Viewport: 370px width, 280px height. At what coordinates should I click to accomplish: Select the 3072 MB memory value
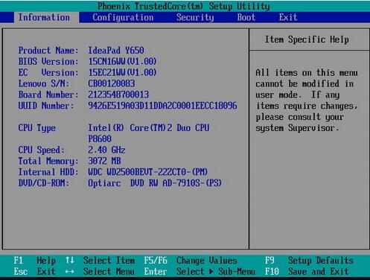click(x=104, y=161)
